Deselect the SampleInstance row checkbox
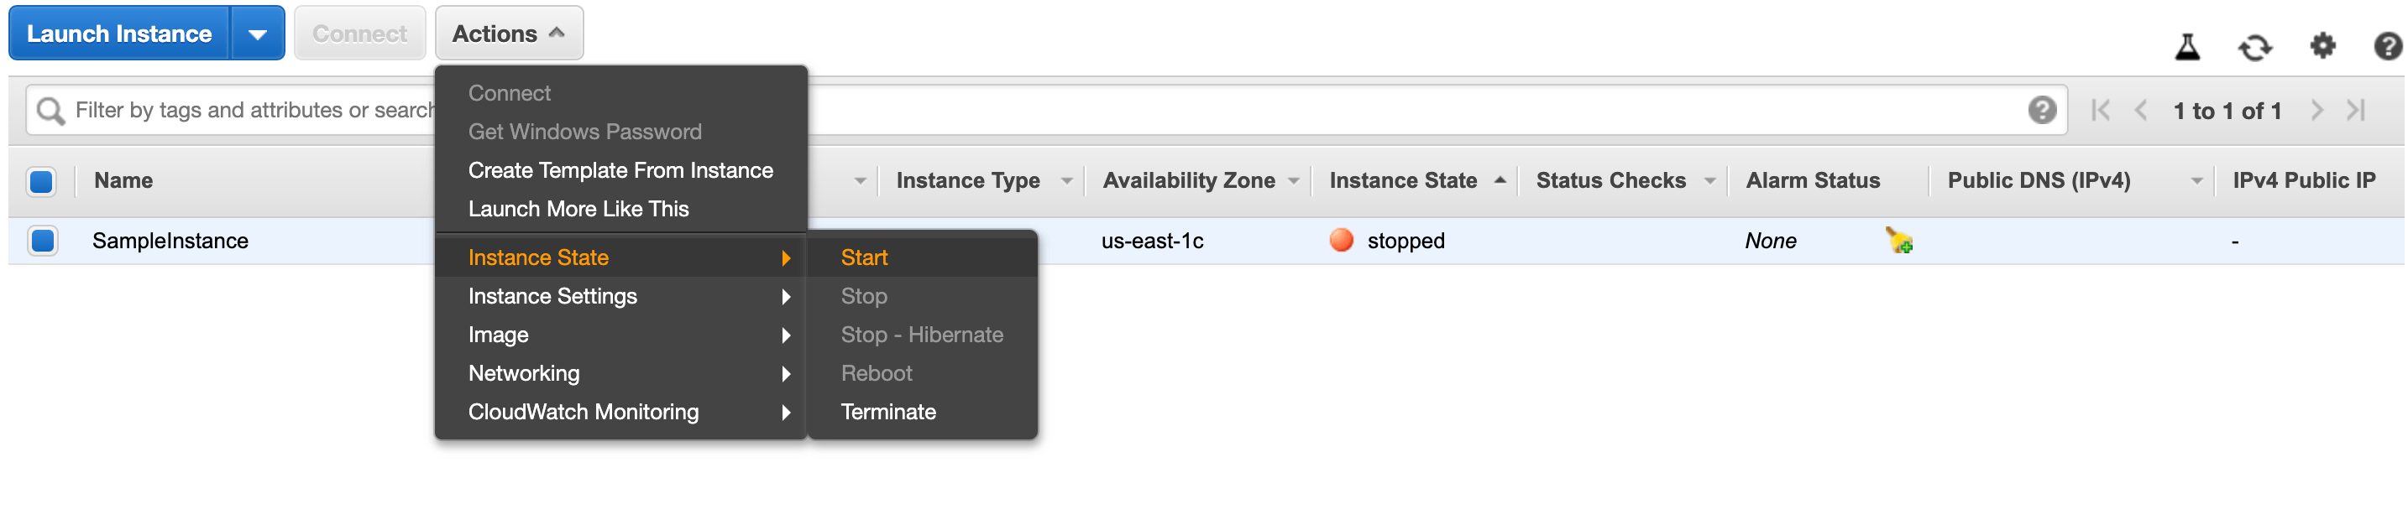Screen dimensions: 2408x530 pos(42,241)
